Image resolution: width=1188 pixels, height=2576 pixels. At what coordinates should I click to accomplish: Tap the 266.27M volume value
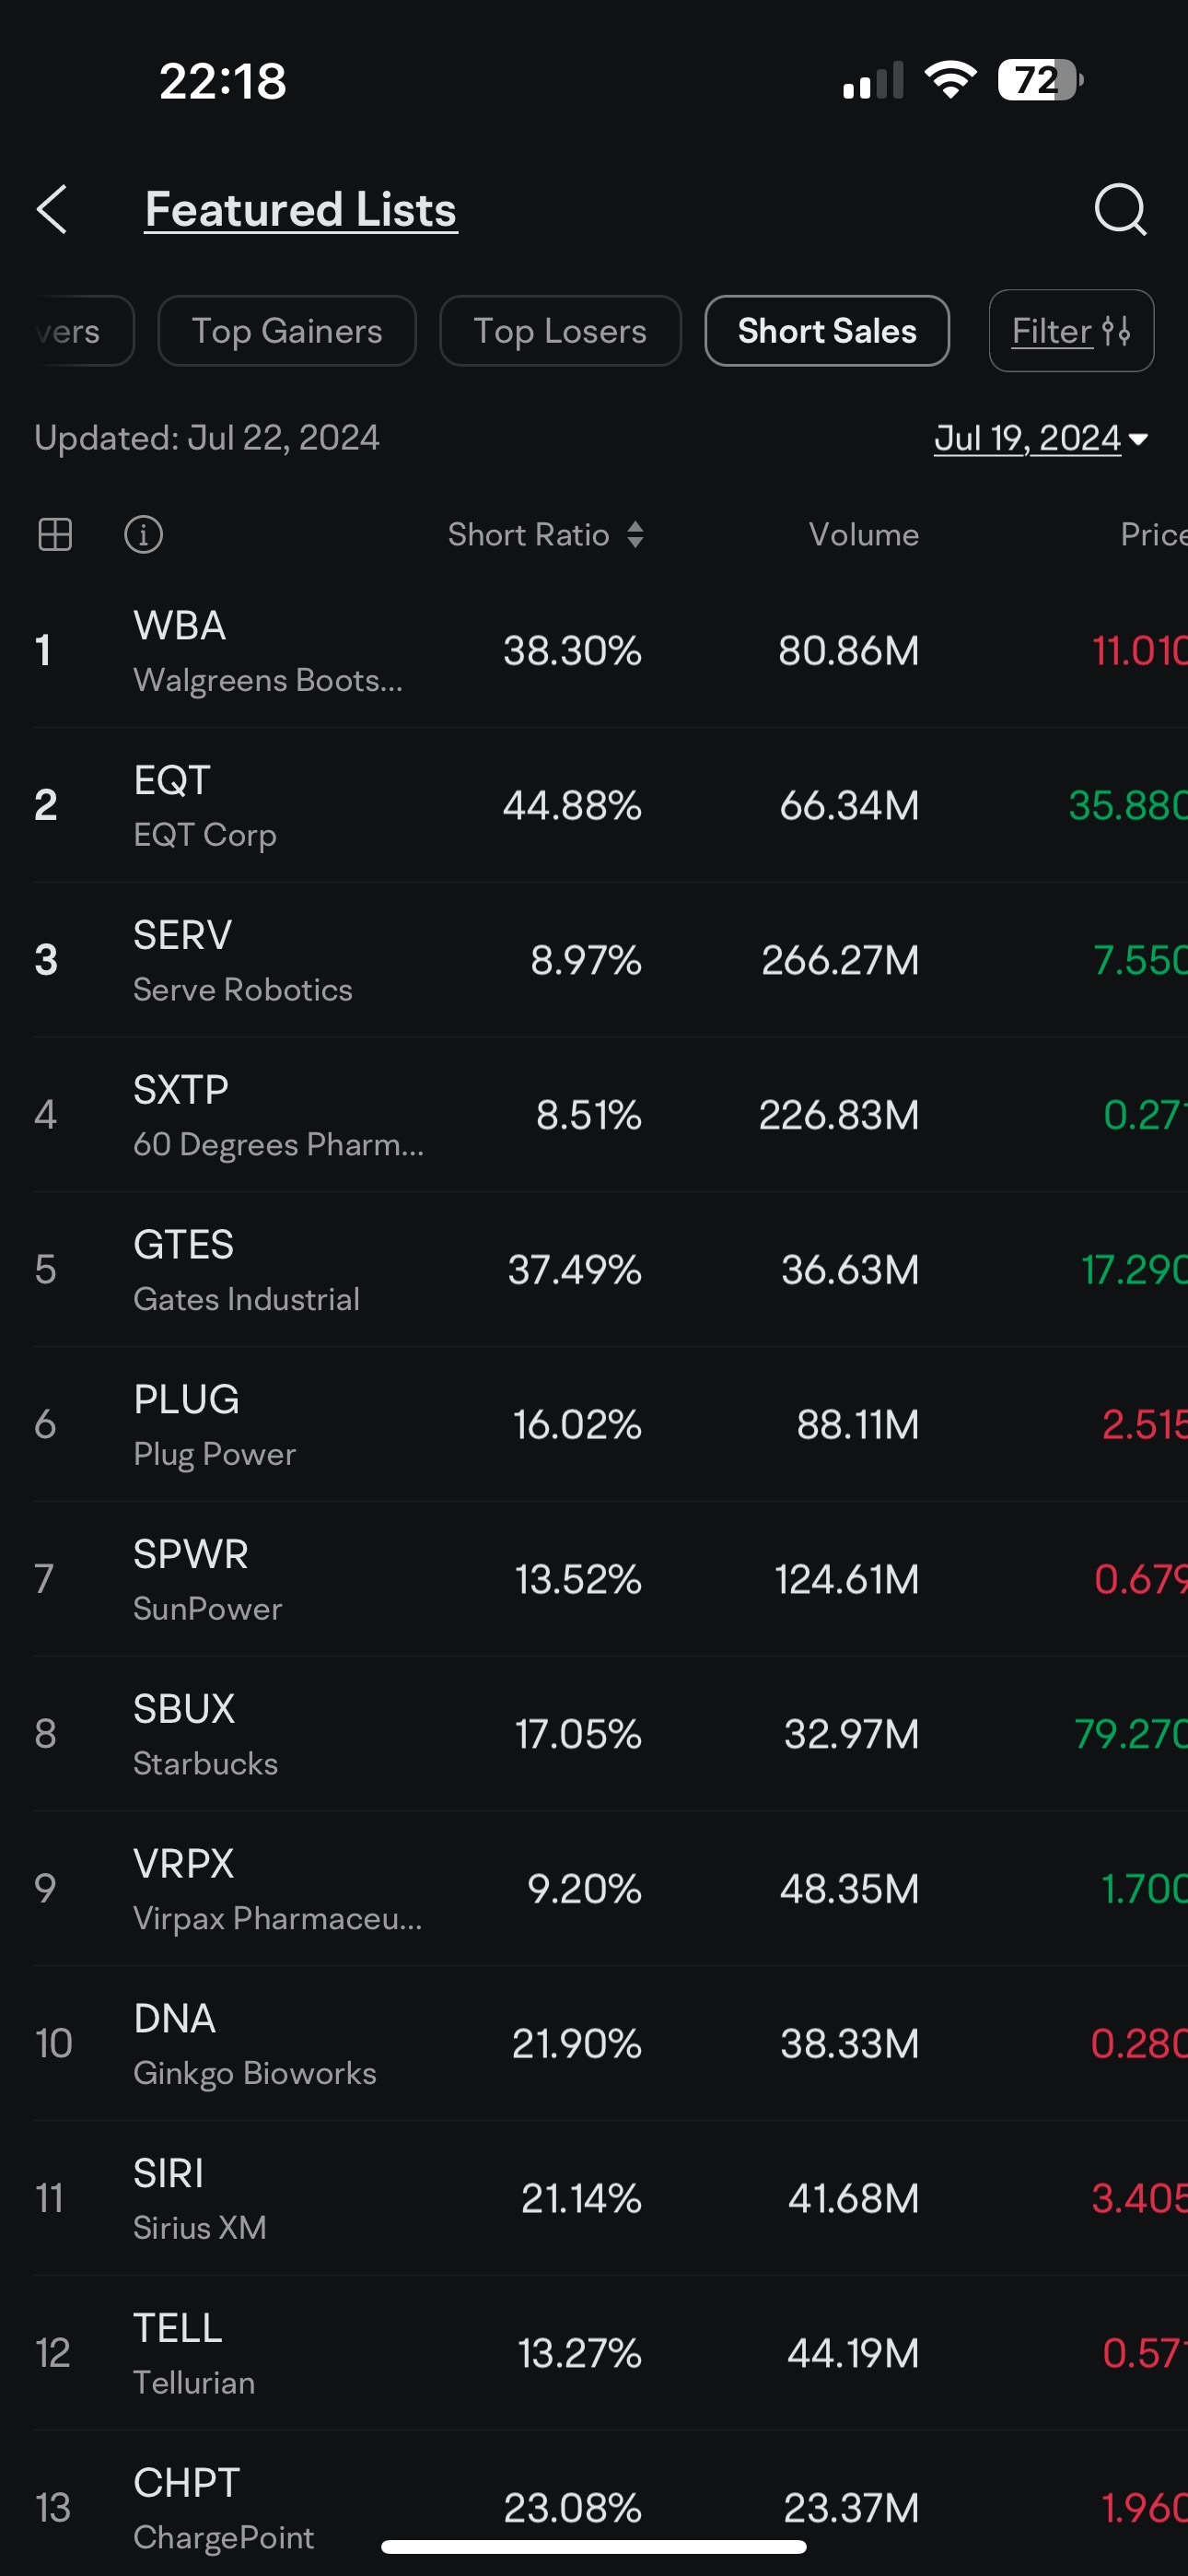coord(840,960)
